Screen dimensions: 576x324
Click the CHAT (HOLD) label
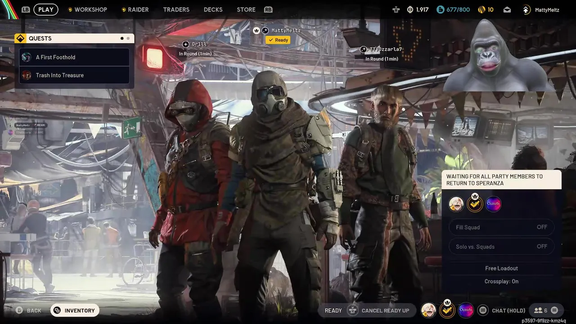(x=508, y=310)
